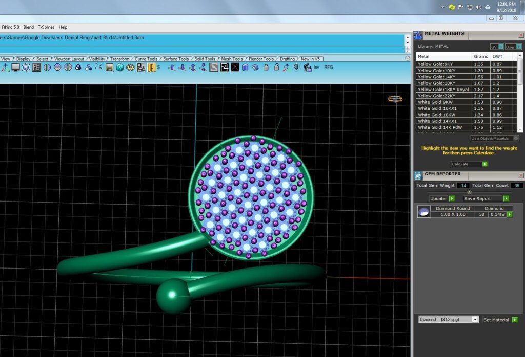525x357 pixels.
Task: Expand the 0.14tw diamond row arrow
Action: pyautogui.click(x=510, y=214)
